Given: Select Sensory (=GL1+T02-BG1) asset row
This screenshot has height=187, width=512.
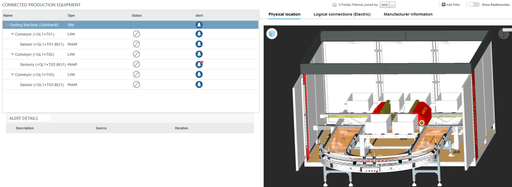Looking at the screenshot, I should tap(131, 65).
